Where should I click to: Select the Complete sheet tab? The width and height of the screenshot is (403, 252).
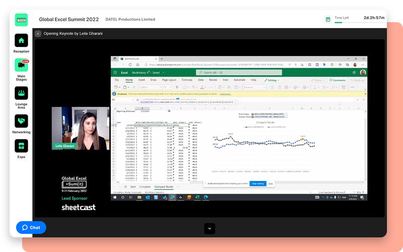[x=145, y=186]
